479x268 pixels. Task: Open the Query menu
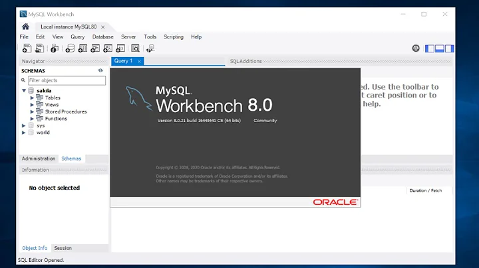click(78, 37)
